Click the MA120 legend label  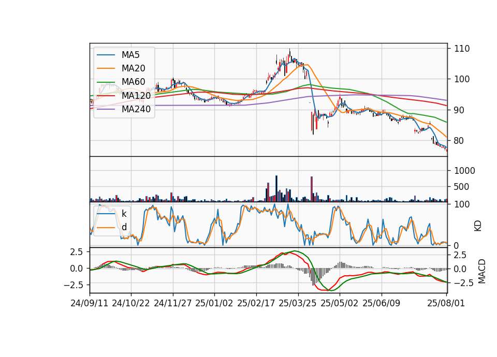coord(136,95)
